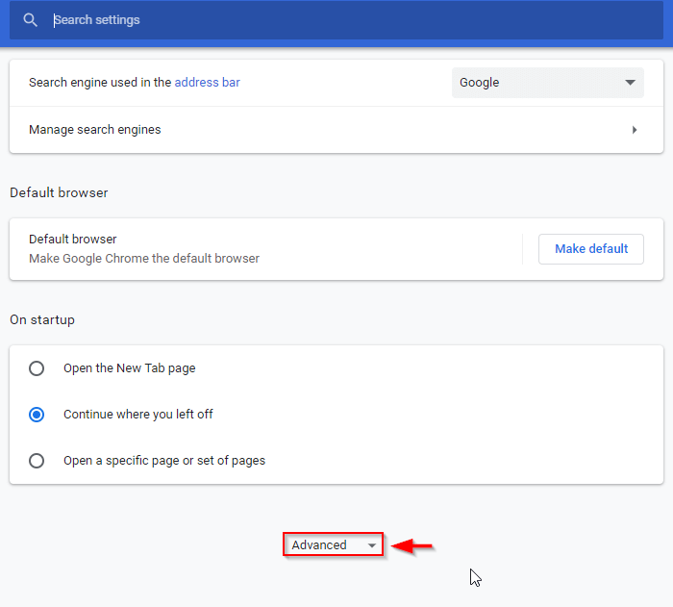Click the Manage search engines right arrow

click(635, 130)
